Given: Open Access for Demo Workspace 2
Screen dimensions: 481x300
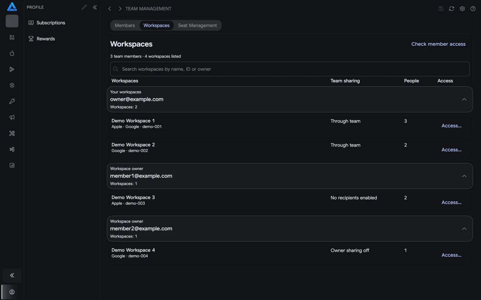Looking at the screenshot, I should (x=452, y=150).
